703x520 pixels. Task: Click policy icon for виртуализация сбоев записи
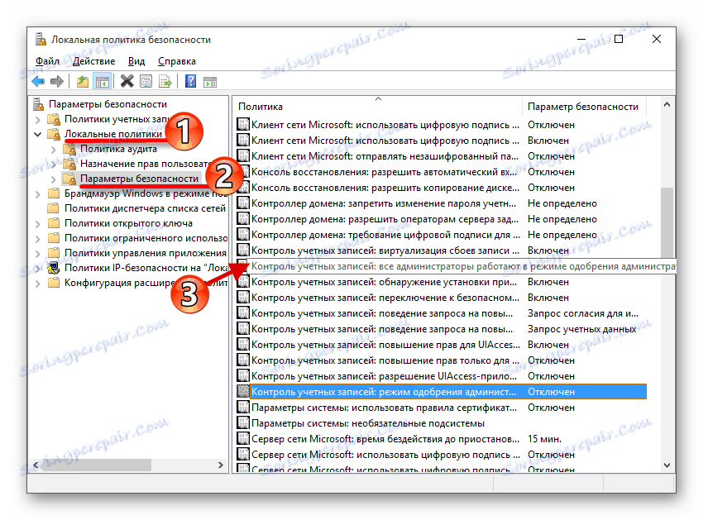click(243, 250)
